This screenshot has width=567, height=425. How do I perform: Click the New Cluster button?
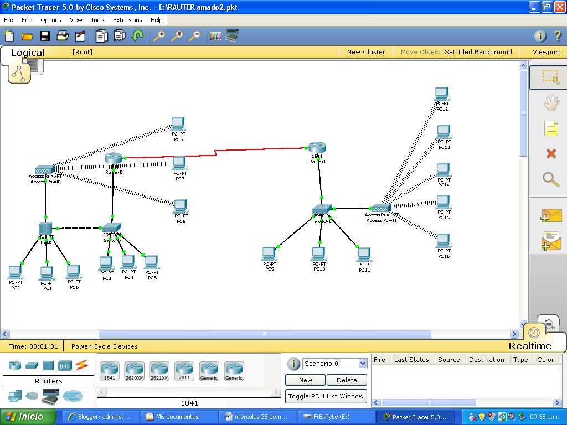365,51
